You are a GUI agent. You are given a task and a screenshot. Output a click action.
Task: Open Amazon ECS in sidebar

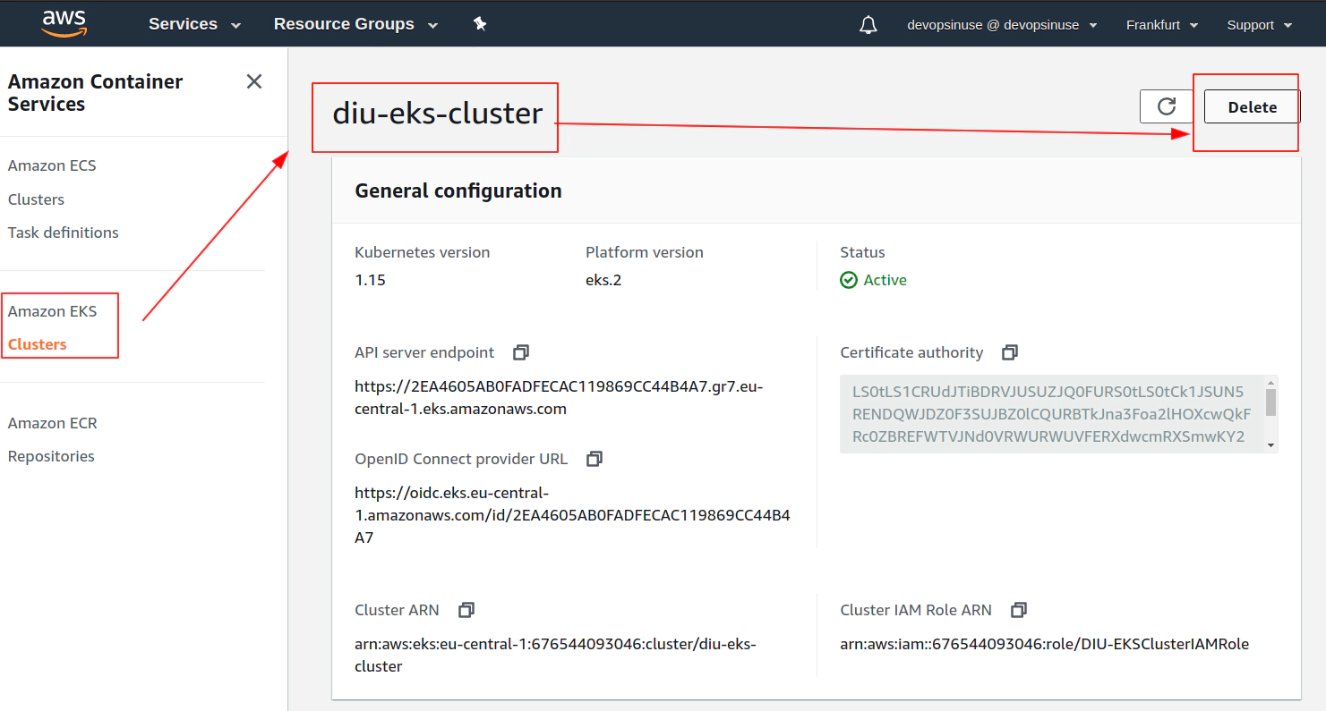52,165
